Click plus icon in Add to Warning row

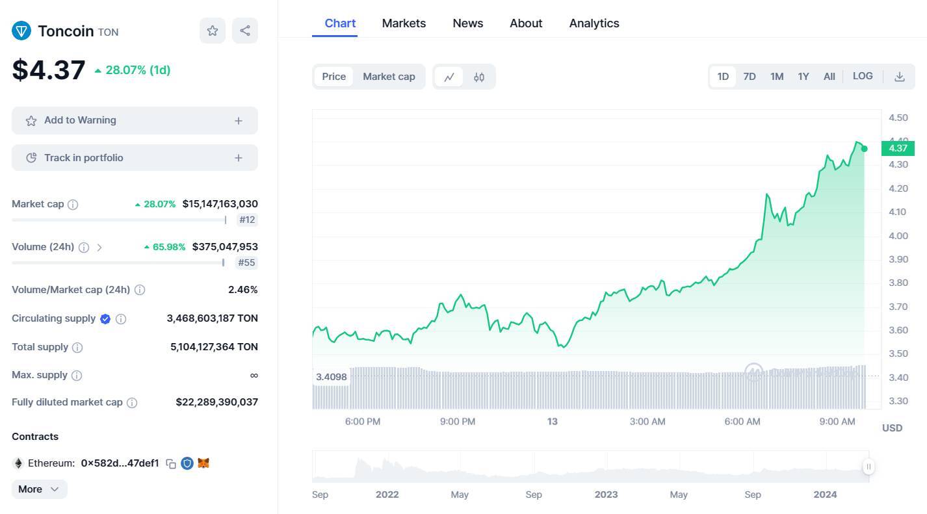tap(239, 121)
